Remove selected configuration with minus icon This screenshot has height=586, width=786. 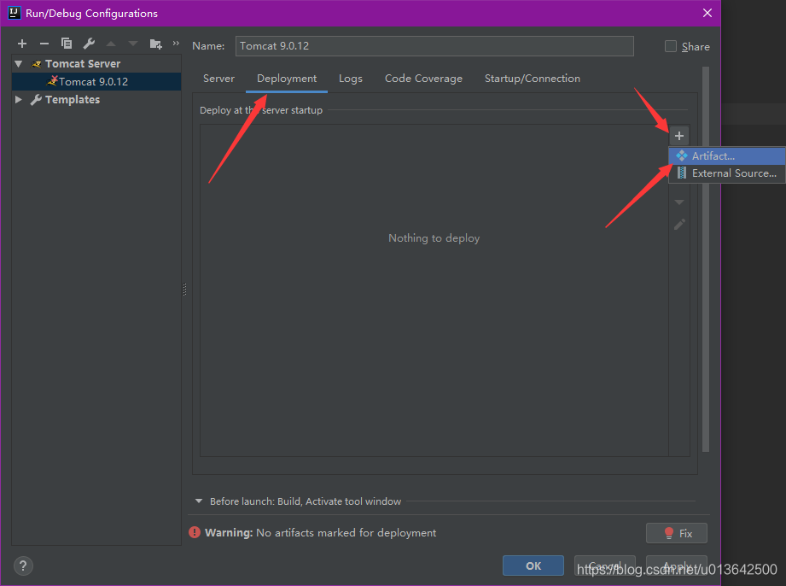click(x=44, y=44)
